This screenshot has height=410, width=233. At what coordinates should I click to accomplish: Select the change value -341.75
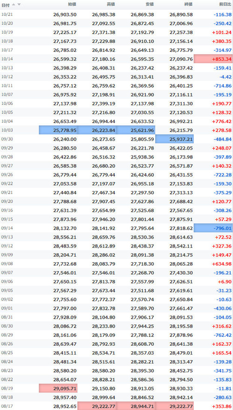point(223,370)
